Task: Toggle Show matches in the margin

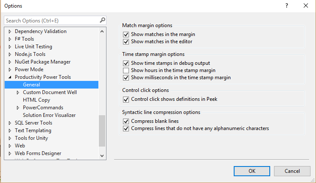Action: 126,34
